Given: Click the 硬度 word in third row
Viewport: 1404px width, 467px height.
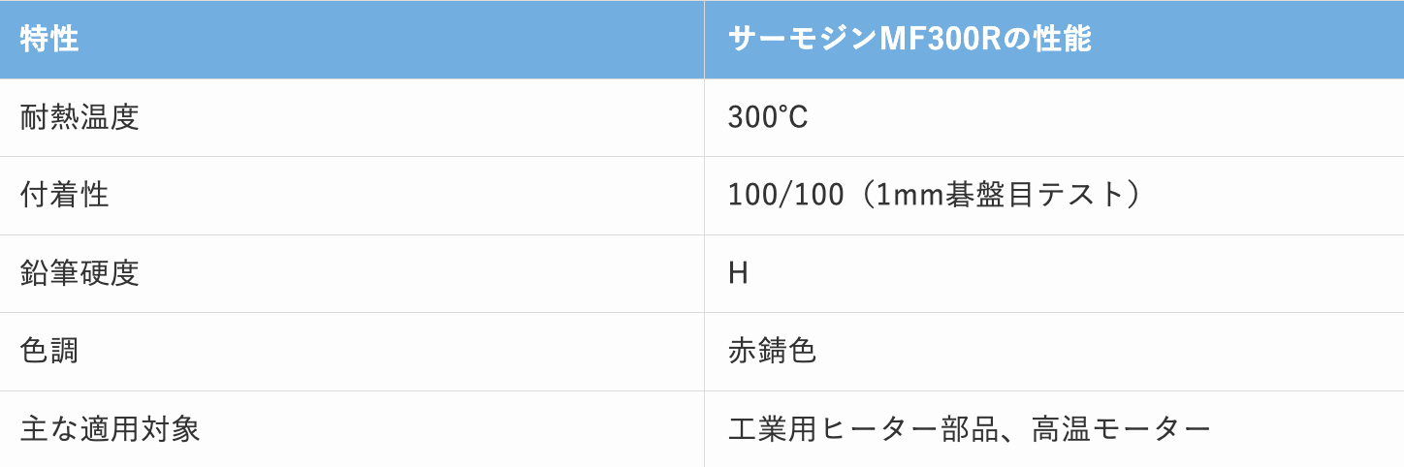Looking at the screenshot, I should tap(110, 273).
